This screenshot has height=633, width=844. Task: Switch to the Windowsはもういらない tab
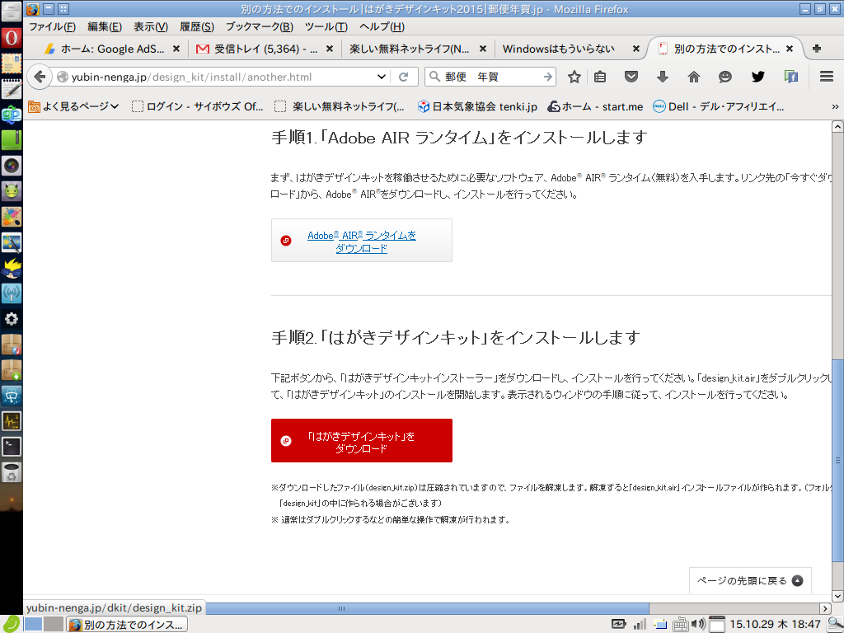(570, 49)
